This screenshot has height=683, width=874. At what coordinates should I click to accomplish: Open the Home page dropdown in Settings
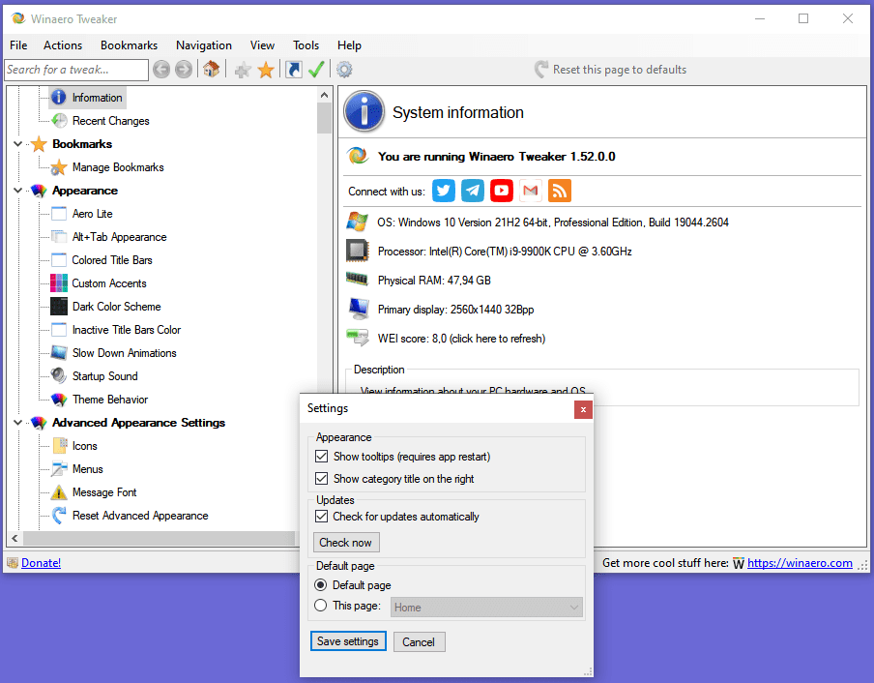(486, 608)
